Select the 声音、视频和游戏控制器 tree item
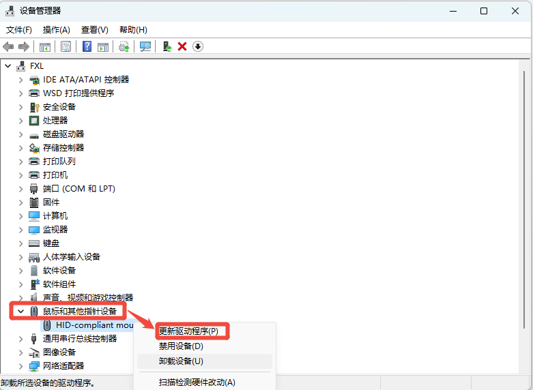533x390 pixels. [x=88, y=297]
